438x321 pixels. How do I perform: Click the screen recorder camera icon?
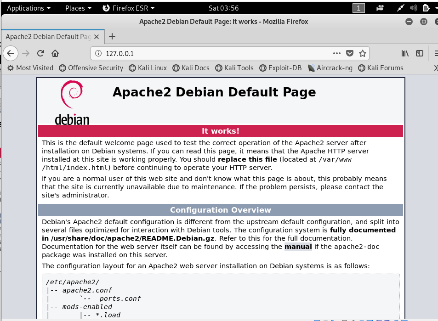(380, 8)
